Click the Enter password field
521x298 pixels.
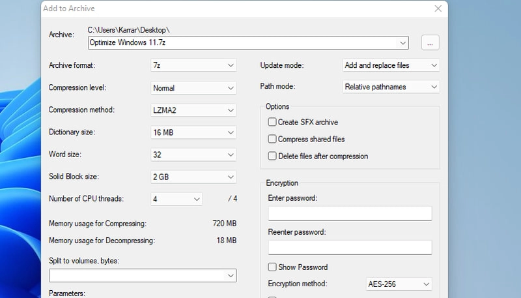click(x=350, y=214)
